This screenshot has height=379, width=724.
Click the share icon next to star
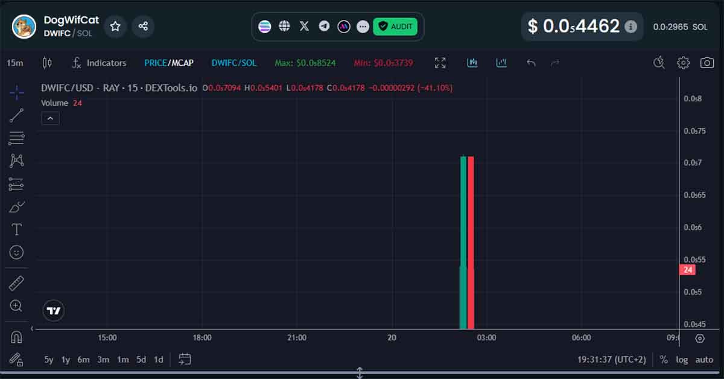click(x=143, y=27)
